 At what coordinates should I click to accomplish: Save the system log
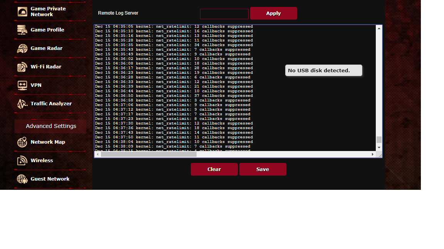(x=263, y=169)
